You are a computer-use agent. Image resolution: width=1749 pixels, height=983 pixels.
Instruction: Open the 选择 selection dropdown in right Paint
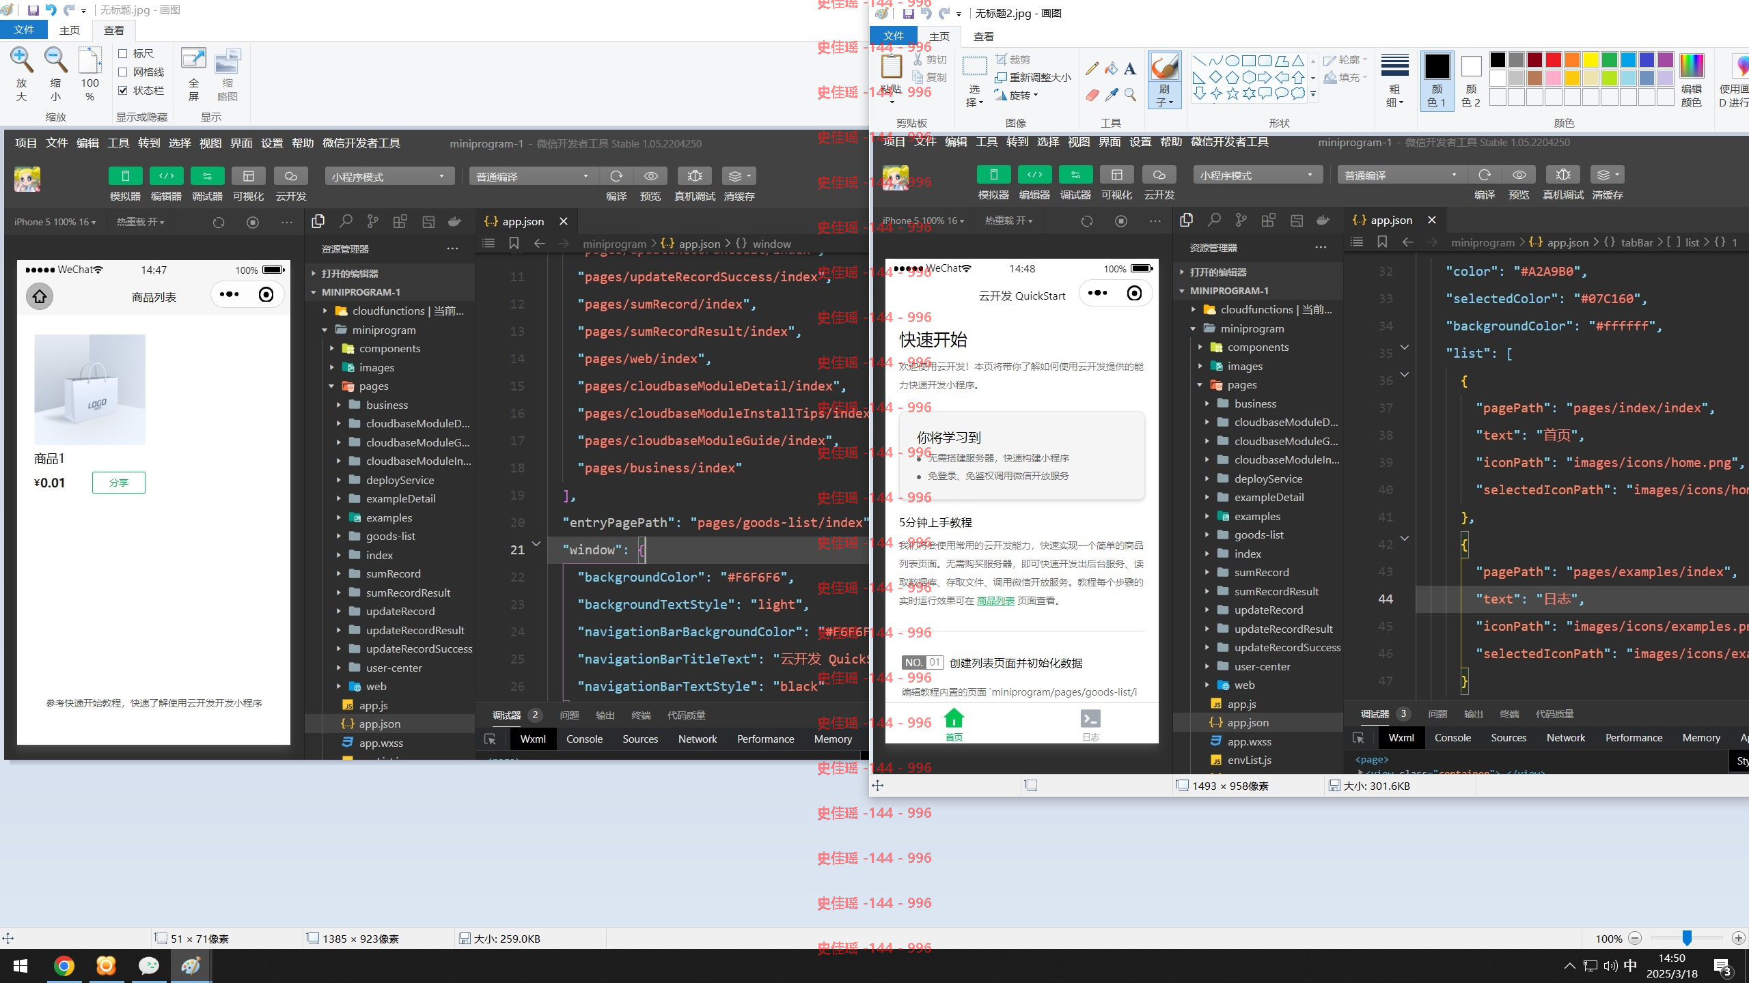pyautogui.click(x=974, y=96)
